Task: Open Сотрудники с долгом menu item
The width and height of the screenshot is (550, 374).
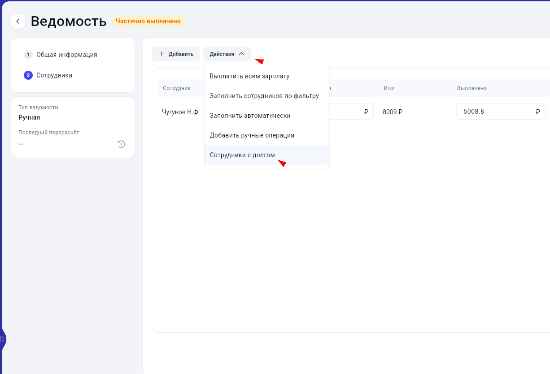Action: pyautogui.click(x=267, y=155)
